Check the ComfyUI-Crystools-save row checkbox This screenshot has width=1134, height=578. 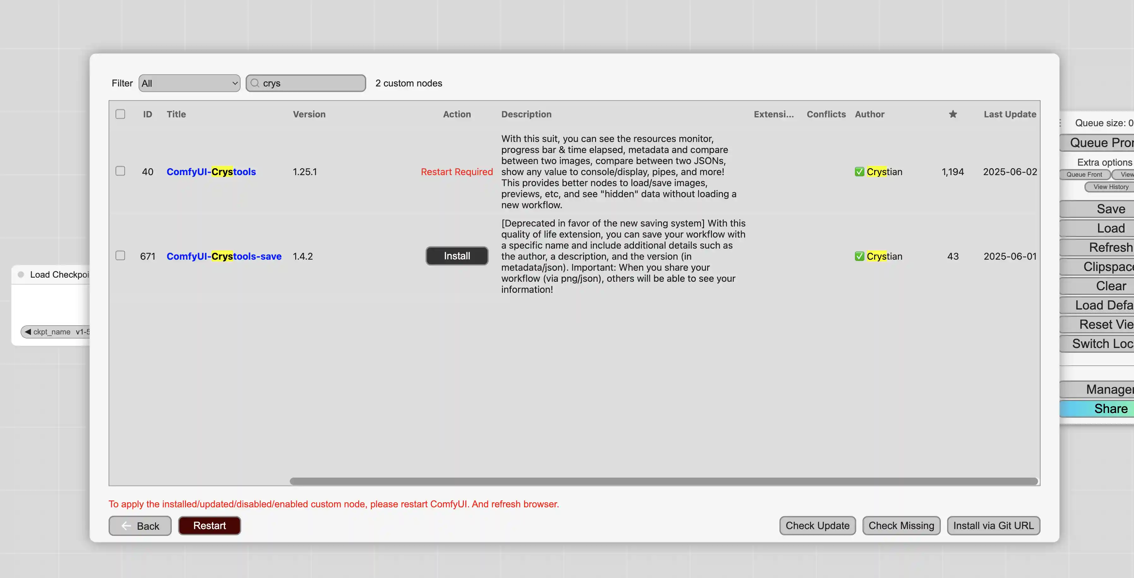(x=120, y=256)
